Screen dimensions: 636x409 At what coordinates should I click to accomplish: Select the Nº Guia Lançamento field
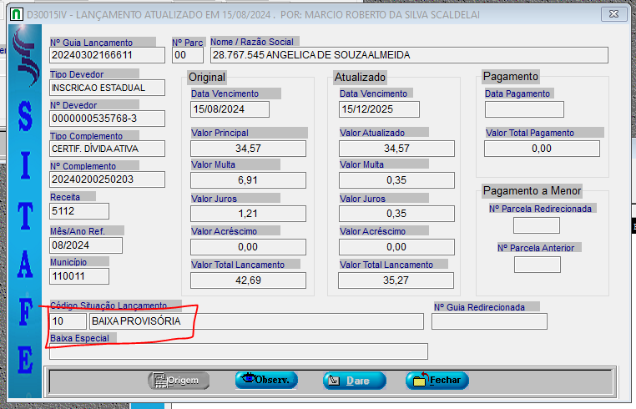coord(107,56)
